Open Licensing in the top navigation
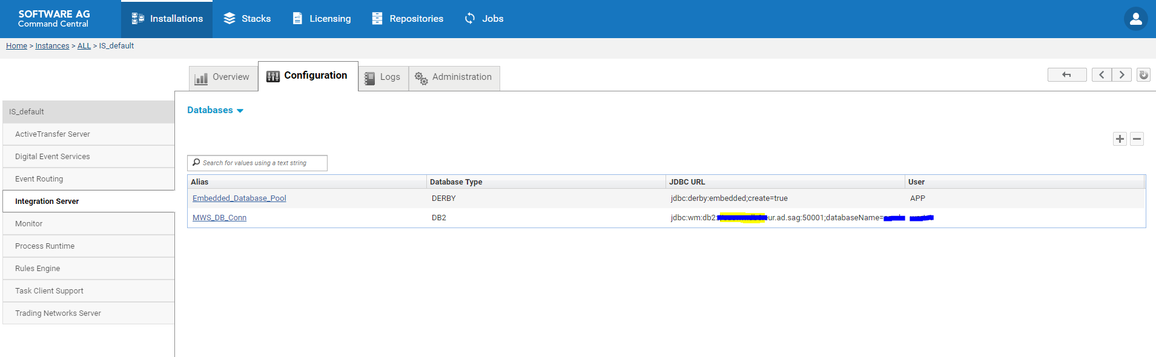1156x357 pixels. tap(322, 19)
